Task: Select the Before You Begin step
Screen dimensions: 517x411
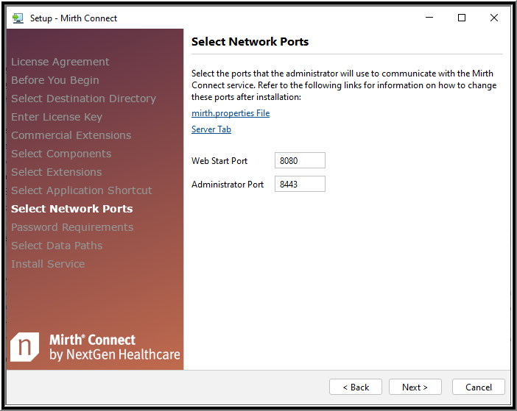Action: click(x=55, y=80)
